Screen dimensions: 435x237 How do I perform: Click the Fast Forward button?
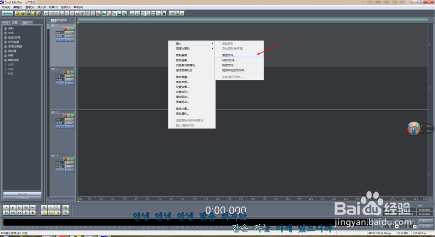coord(19,213)
